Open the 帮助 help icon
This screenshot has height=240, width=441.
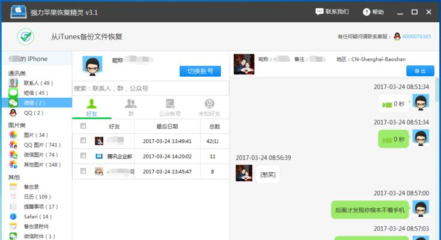366,12
